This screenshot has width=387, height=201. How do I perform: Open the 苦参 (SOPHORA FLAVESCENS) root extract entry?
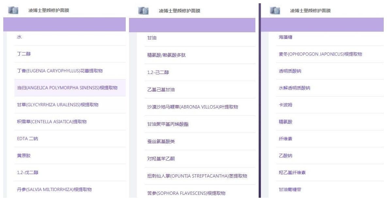(186, 194)
